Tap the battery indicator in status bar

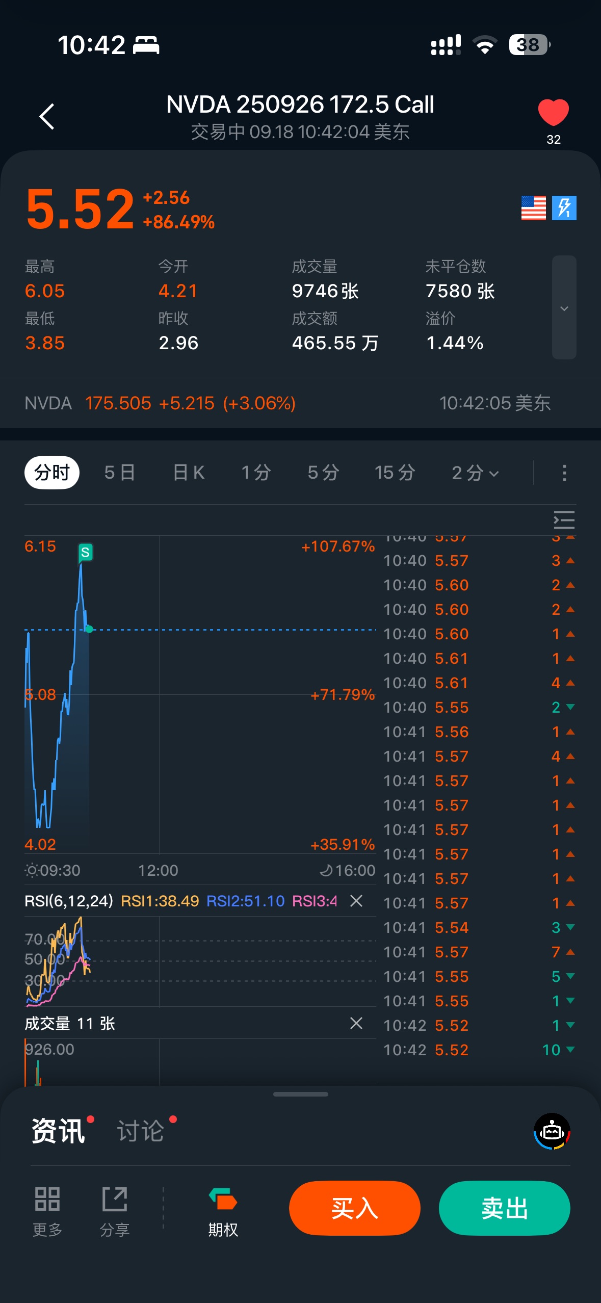[530, 45]
